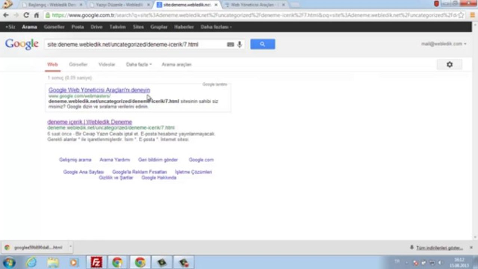Go forward with the browser forward arrow
The width and height of the screenshot is (478, 269).
(16, 15)
